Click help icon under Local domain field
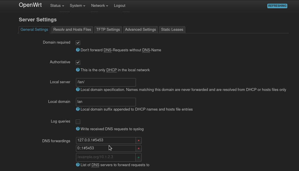The height and width of the screenshot is (171, 299). [x=78, y=109]
